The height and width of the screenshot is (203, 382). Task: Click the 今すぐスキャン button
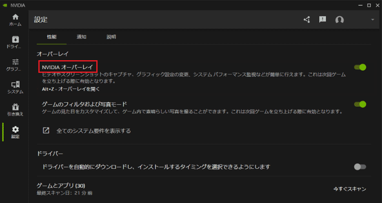pyautogui.click(x=350, y=189)
